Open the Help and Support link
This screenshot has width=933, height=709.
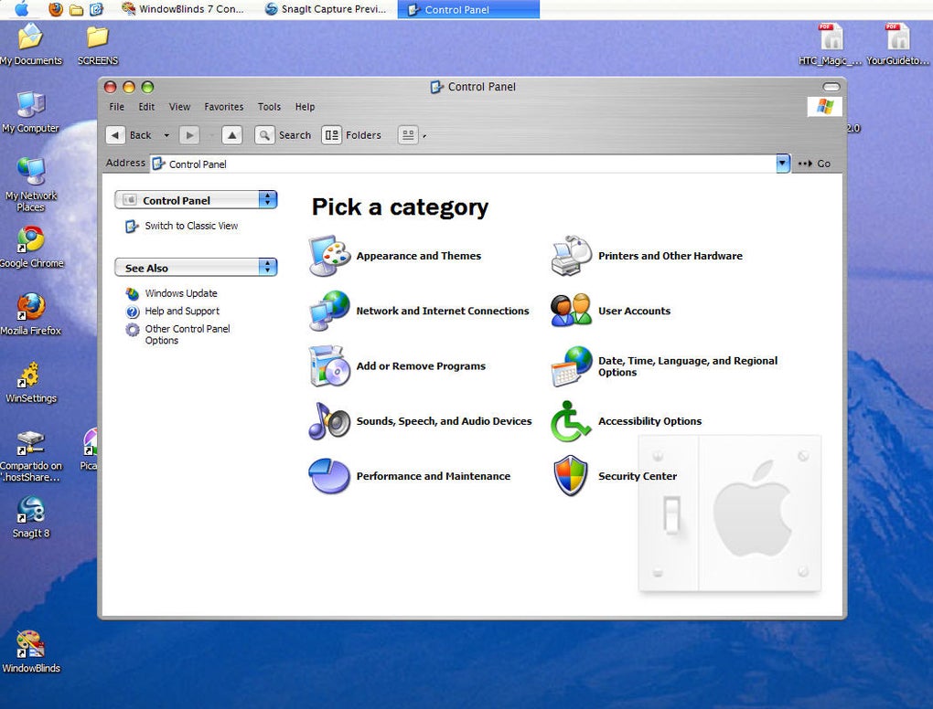click(182, 311)
